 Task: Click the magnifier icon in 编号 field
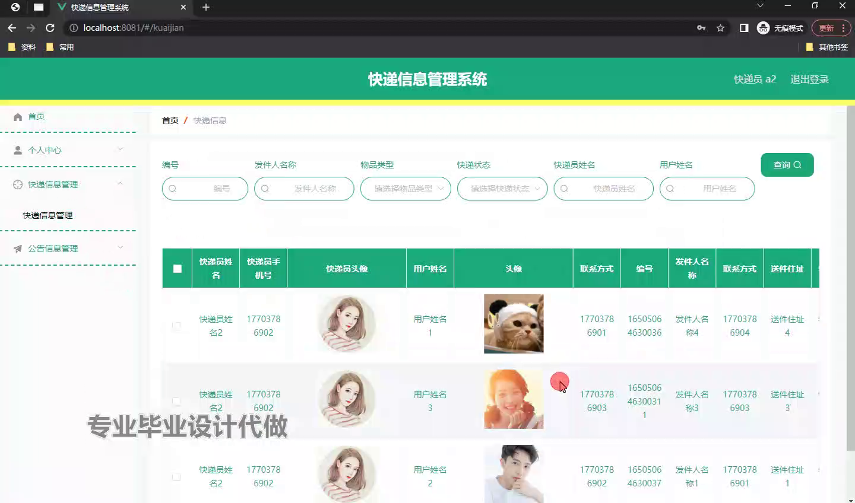click(173, 189)
